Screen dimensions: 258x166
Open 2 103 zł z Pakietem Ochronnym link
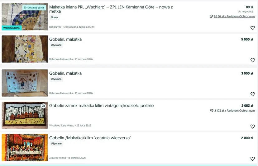click(234, 111)
